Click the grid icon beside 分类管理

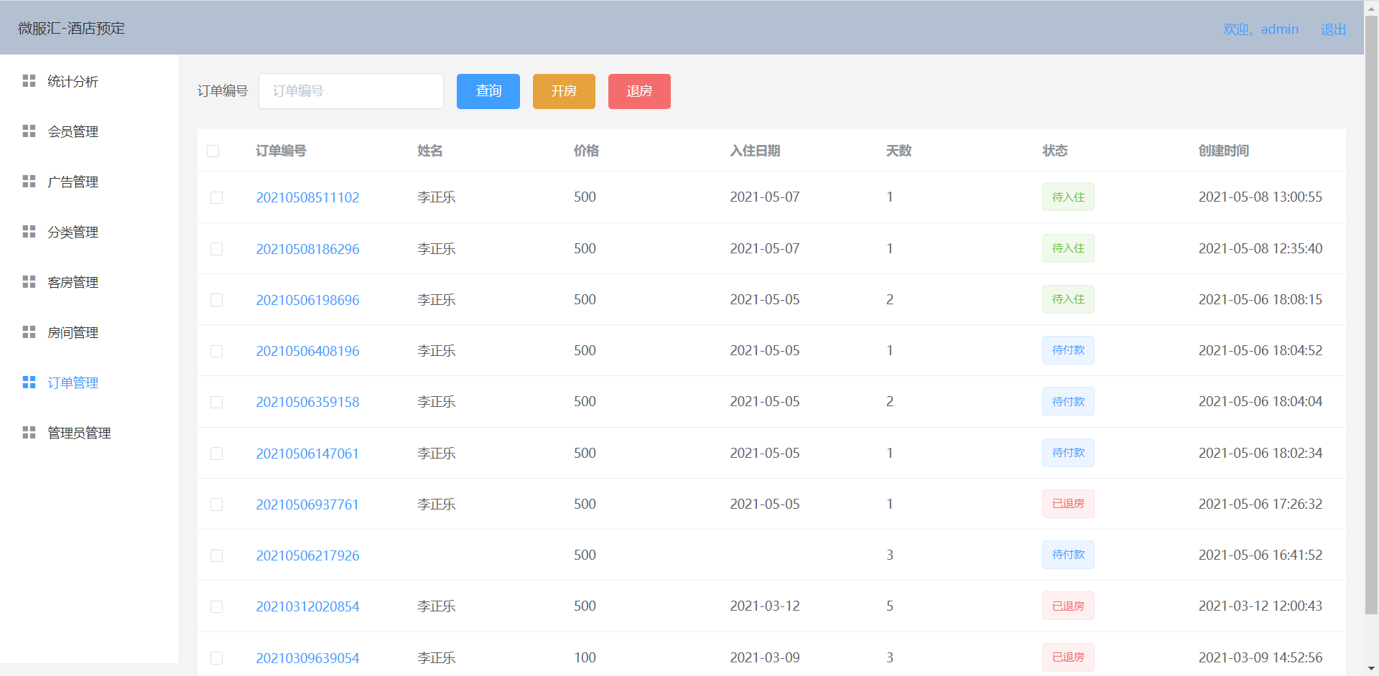pyautogui.click(x=29, y=231)
